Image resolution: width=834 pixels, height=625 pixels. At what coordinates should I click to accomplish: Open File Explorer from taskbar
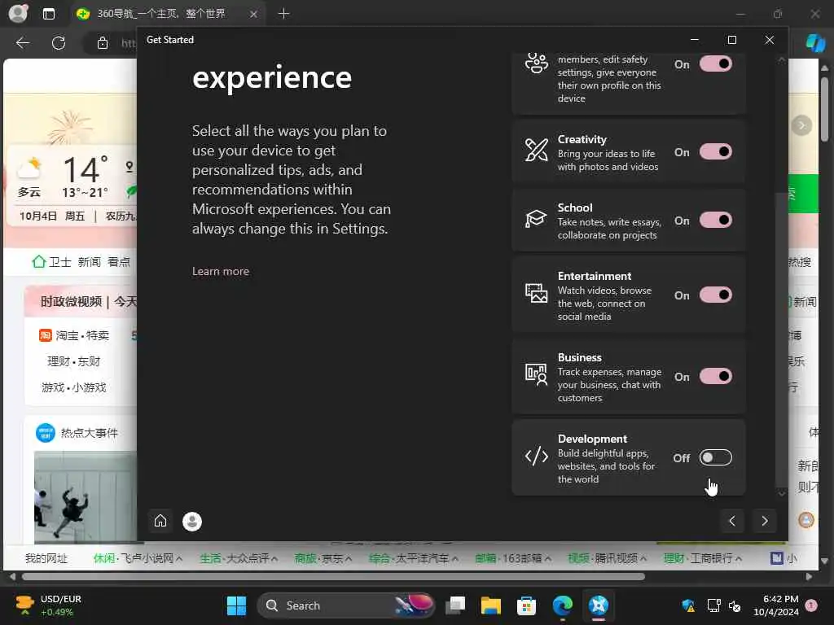pyautogui.click(x=490, y=605)
